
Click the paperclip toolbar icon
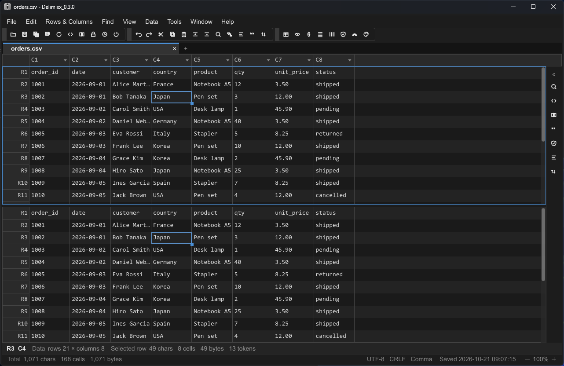click(x=309, y=34)
